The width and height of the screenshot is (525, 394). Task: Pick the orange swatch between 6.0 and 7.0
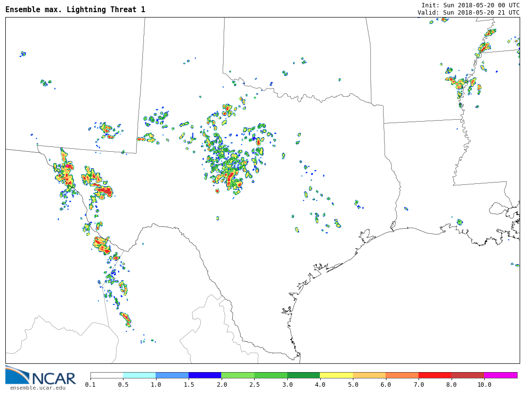point(402,376)
